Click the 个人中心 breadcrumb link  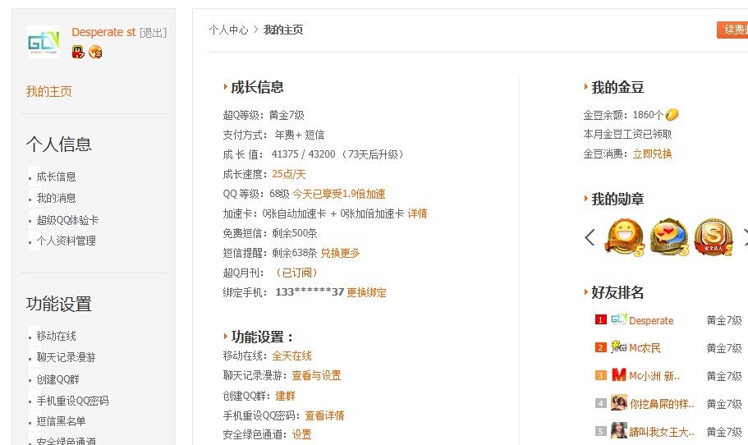(228, 30)
